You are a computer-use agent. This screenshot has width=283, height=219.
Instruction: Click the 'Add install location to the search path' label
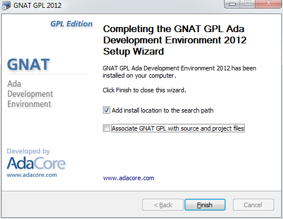tap(163, 110)
